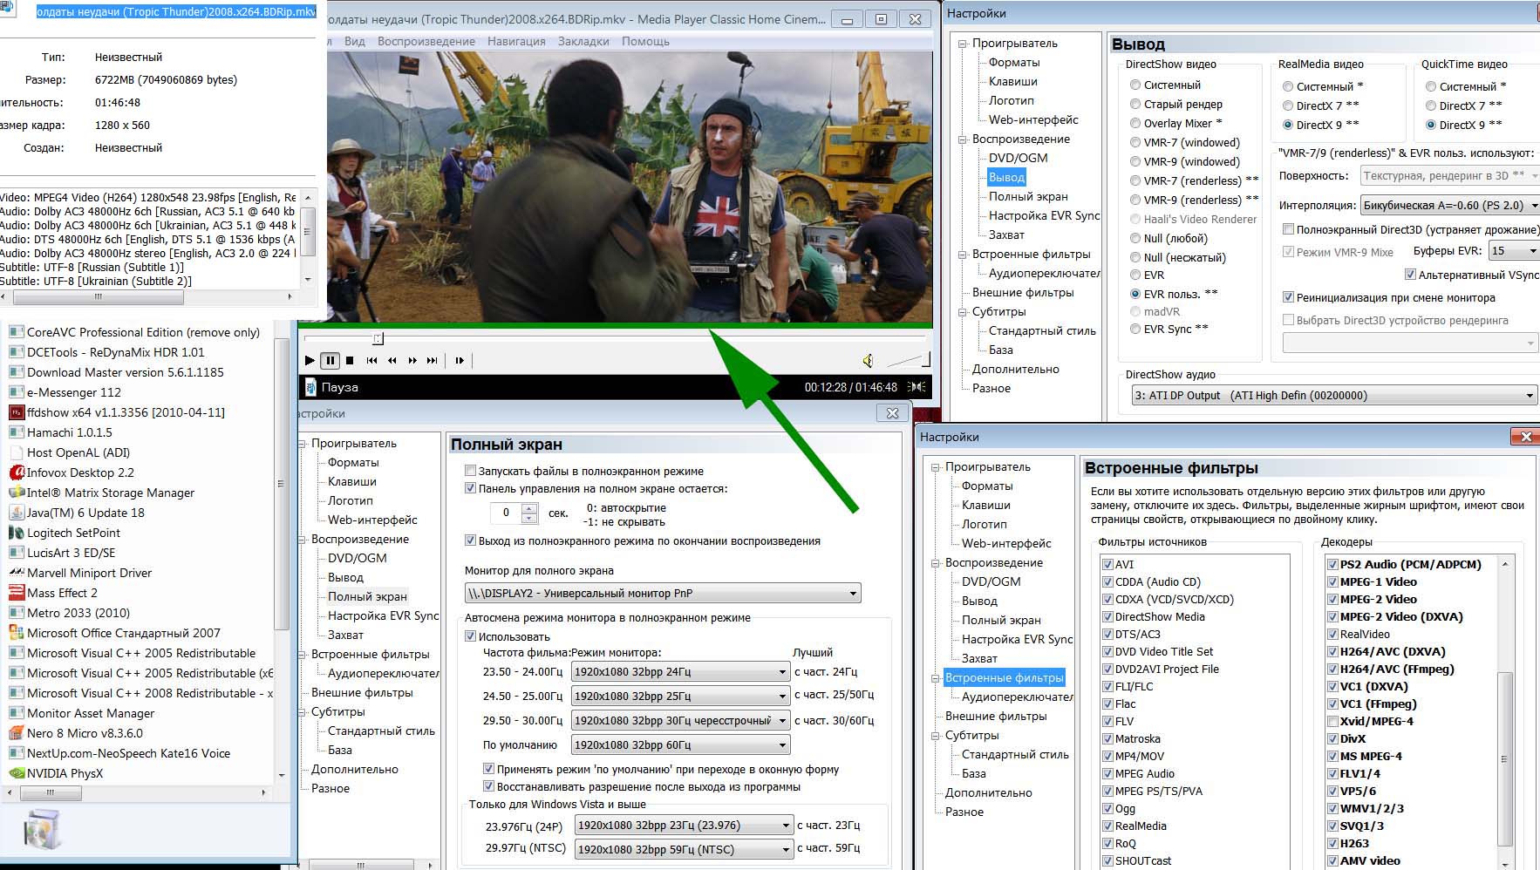Click the Metro 2033 (2010) icon
1540x870 pixels.
[x=16, y=613]
